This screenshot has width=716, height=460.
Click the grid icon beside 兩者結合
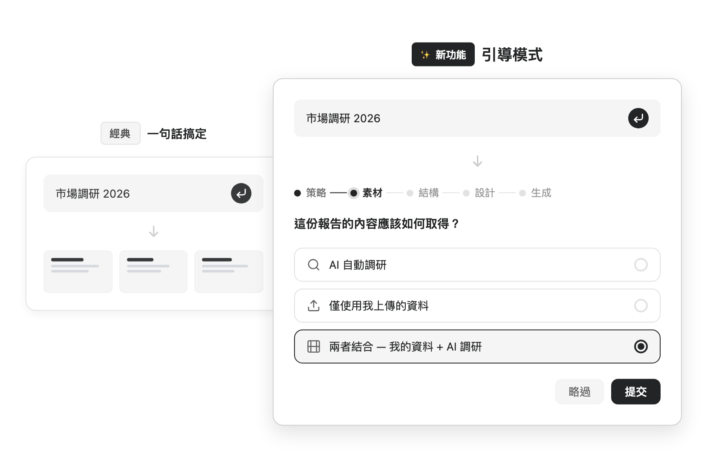314,347
